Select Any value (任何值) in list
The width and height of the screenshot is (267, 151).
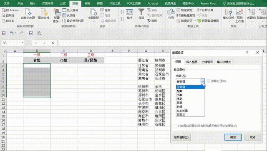coord(190,87)
